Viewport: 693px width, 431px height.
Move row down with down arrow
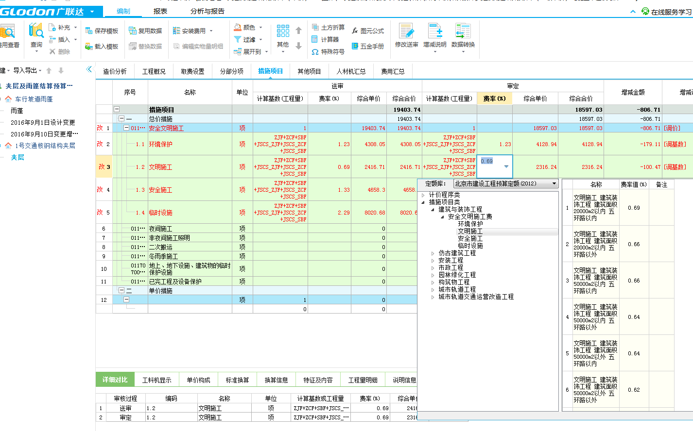pyautogui.click(x=299, y=46)
